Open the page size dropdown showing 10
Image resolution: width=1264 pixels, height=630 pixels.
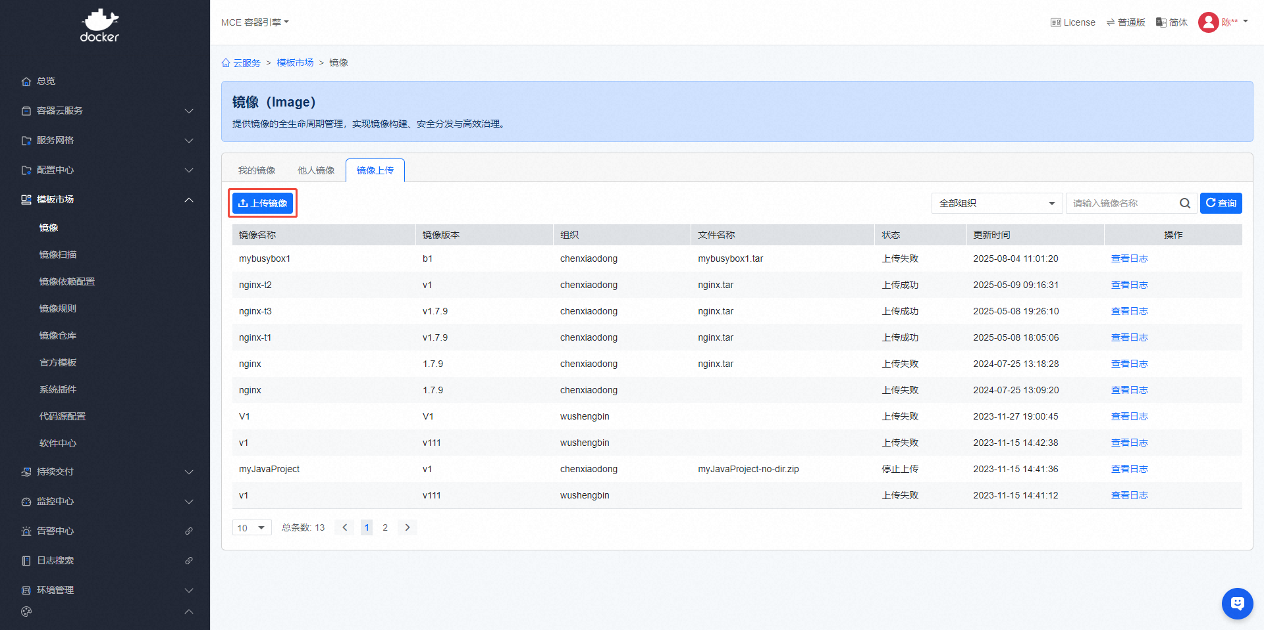point(251,527)
